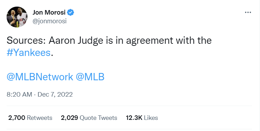This screenshot has height=131, width=260.
Task: Click the 2,029 quote count
Action: 69,118
